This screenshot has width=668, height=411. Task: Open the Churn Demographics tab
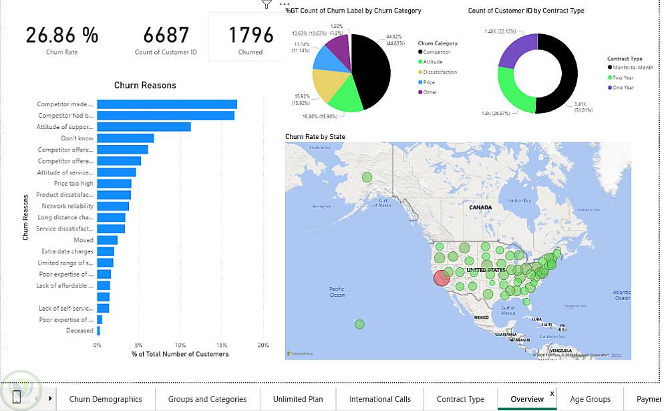click(x=106, y=399)
